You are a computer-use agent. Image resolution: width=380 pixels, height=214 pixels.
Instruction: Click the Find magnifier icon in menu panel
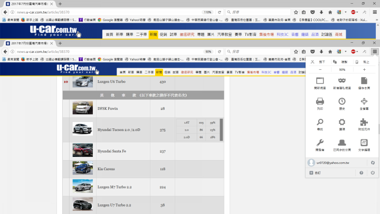pos(320,122)
